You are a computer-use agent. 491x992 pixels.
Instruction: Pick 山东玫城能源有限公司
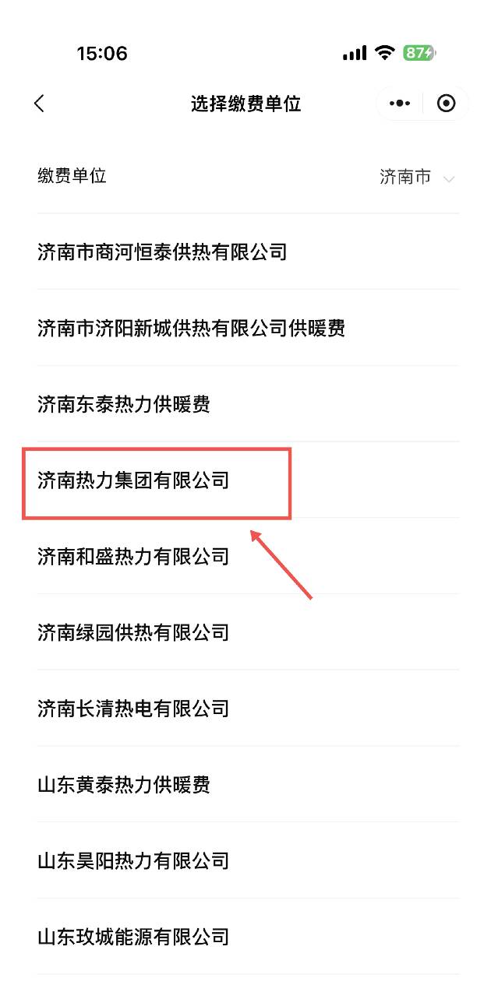click(249, 937)
